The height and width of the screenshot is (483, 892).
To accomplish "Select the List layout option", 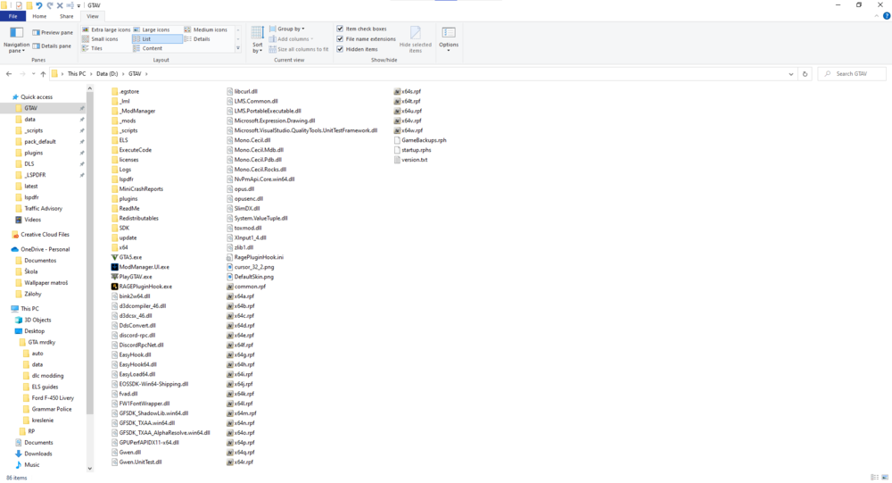I will pyautogui.click(x=158, y=38).
